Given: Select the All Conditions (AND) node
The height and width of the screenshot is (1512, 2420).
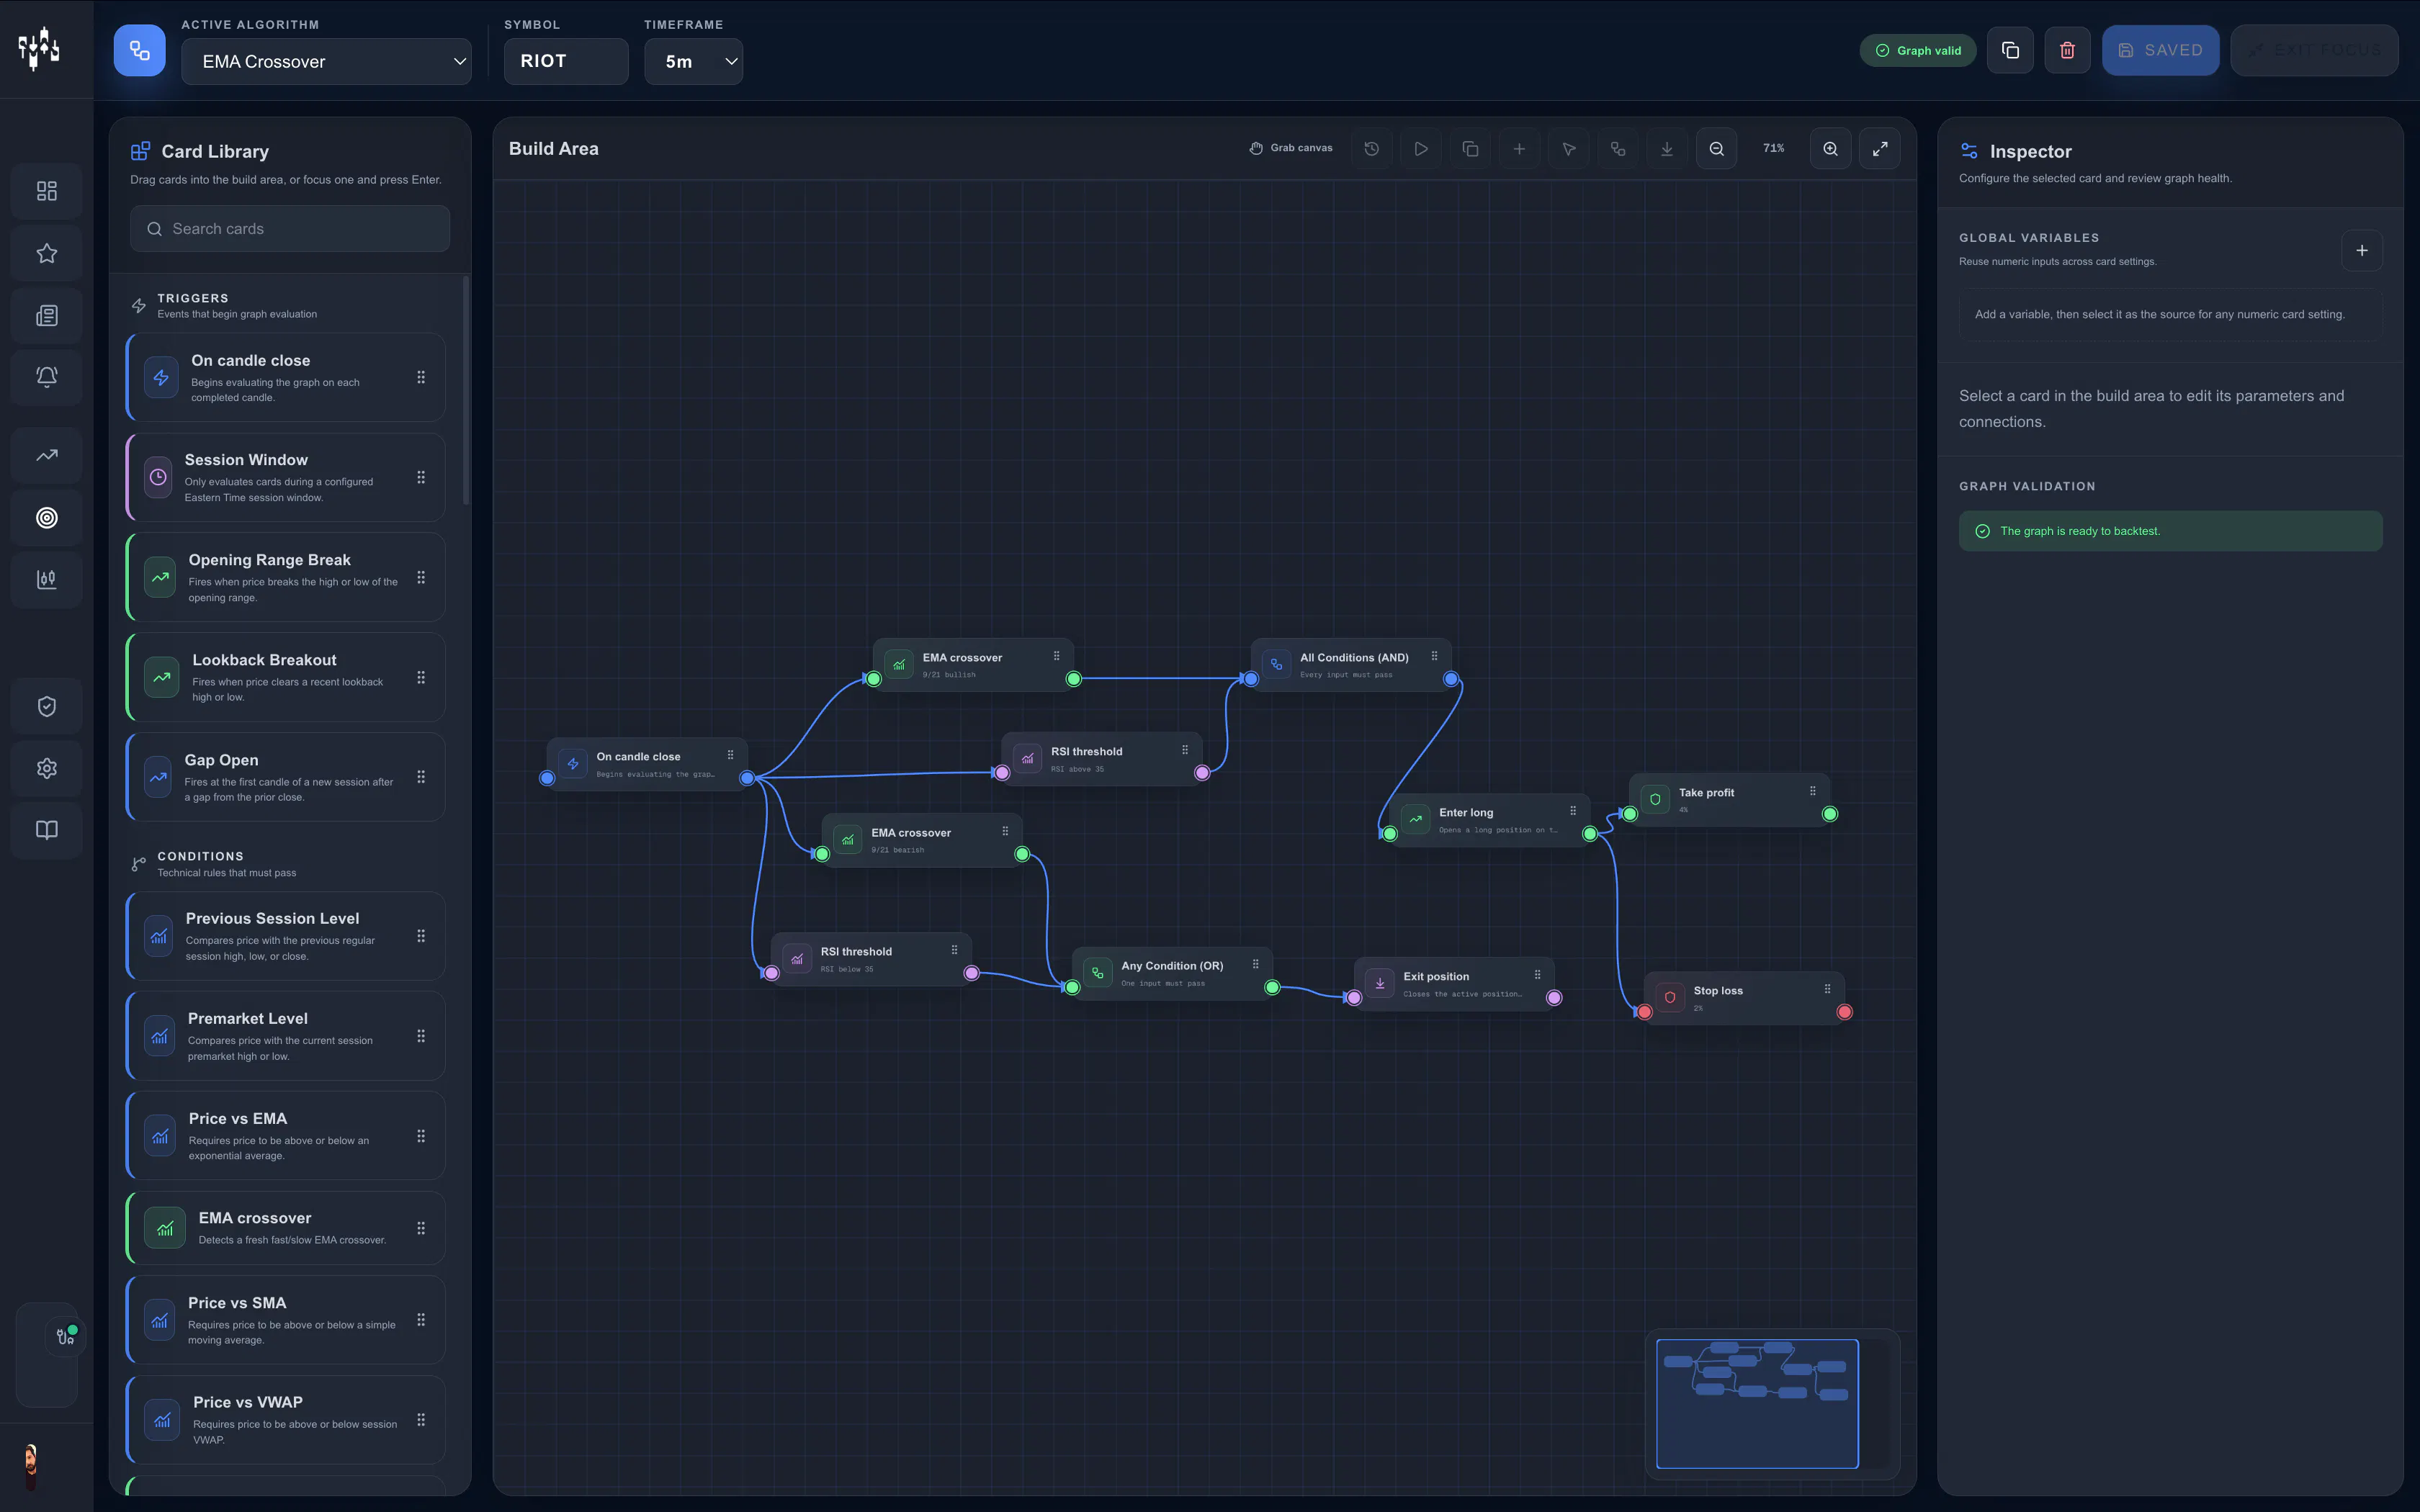Looking at the screenshot, I should [x=1351, y=665].
